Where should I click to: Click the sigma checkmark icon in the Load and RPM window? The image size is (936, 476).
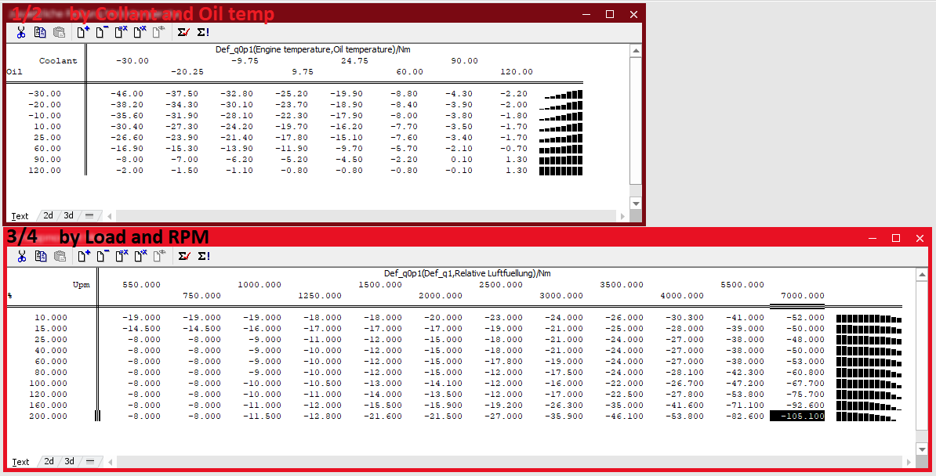183,256
